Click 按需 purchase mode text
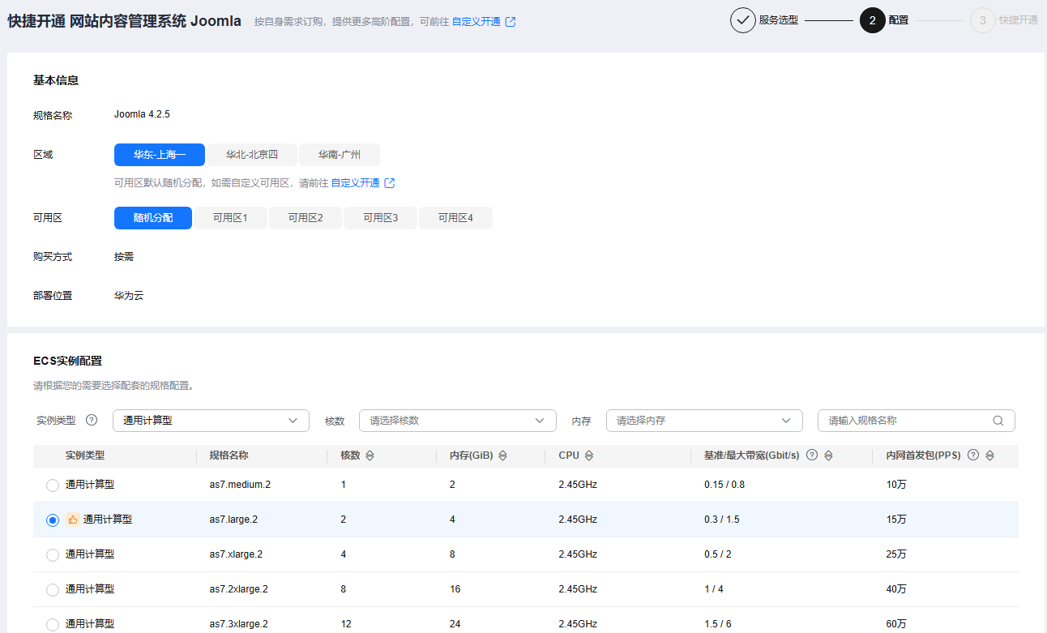The width and height of the screenshot is (1047, 633). click(x=124, y=257)
